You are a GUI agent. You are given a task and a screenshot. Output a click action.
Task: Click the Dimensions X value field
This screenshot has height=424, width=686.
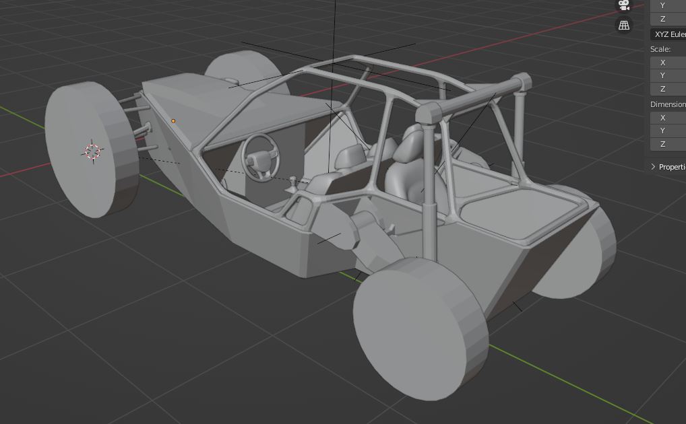(668, 118)
